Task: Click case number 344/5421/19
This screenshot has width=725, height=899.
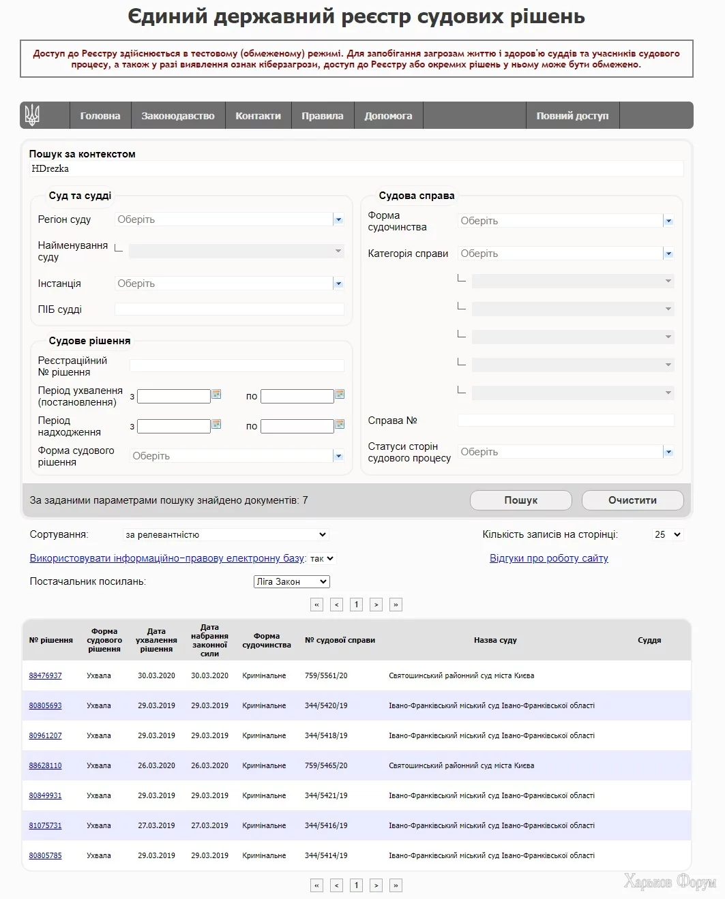Action: [326, 795]
